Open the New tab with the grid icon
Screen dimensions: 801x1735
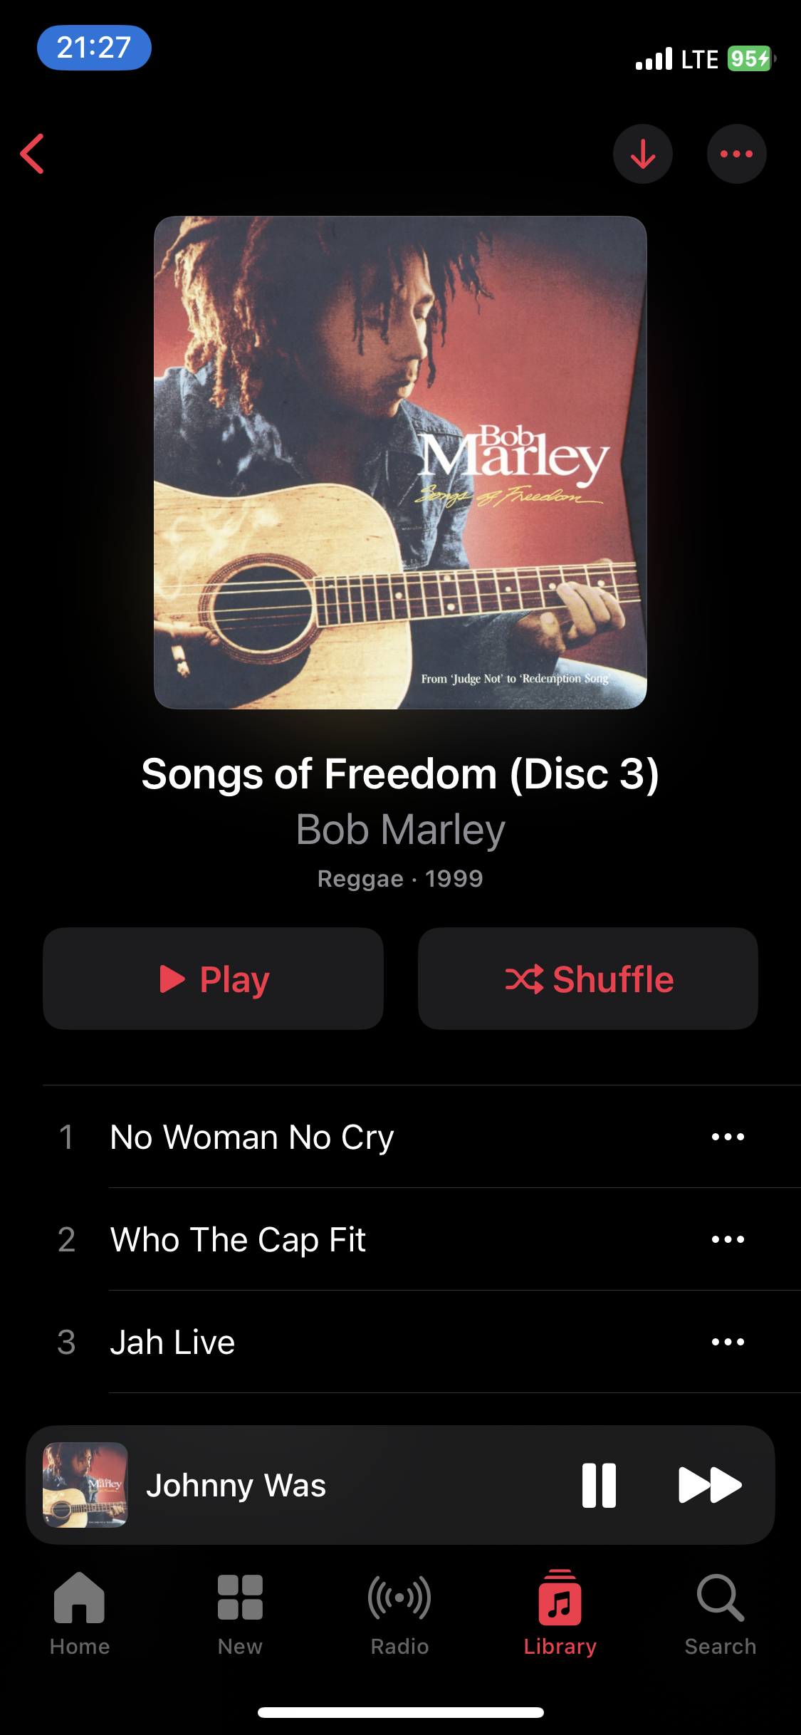coord(240,1615)
